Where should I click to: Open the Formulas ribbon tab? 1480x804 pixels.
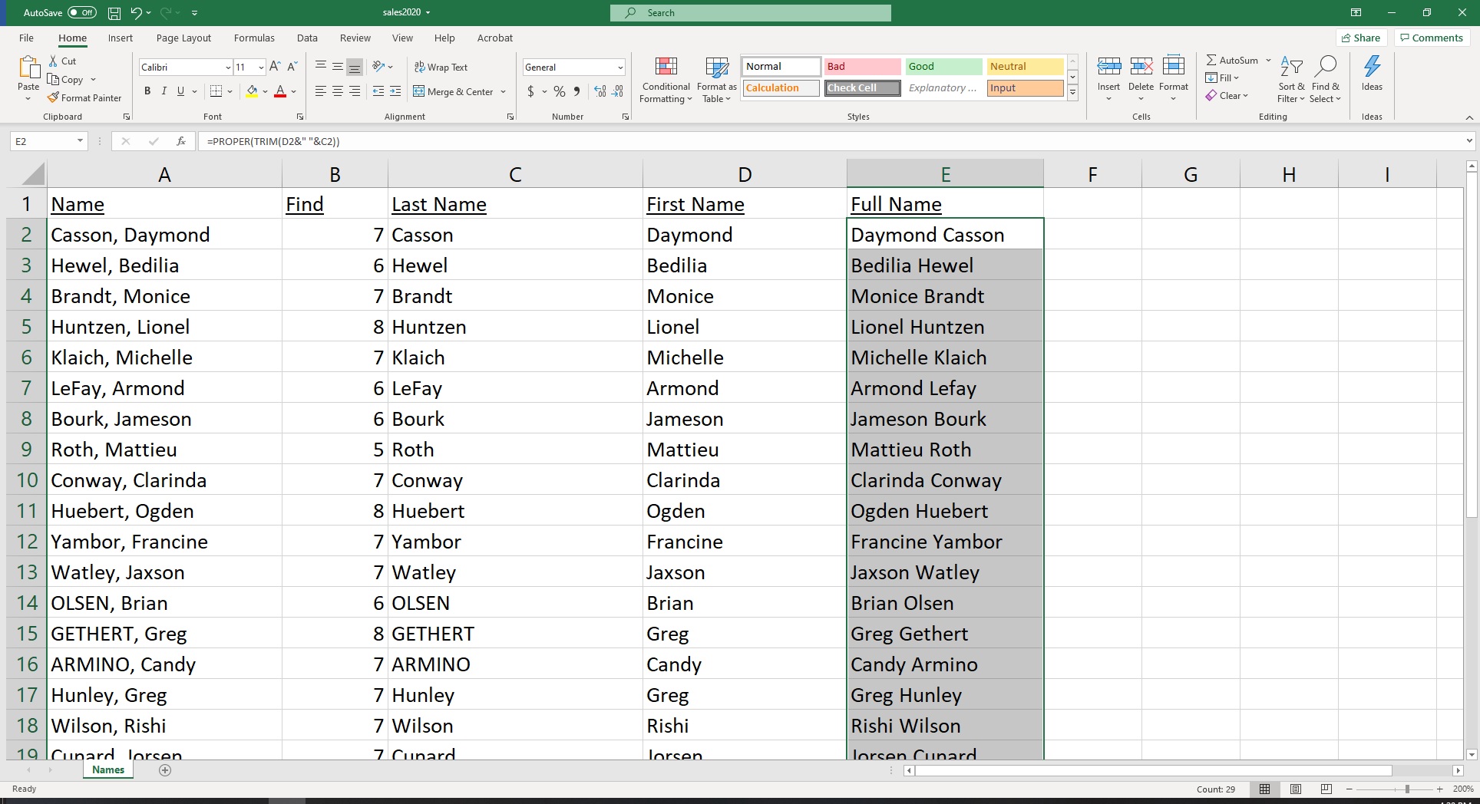pos(254,38)
